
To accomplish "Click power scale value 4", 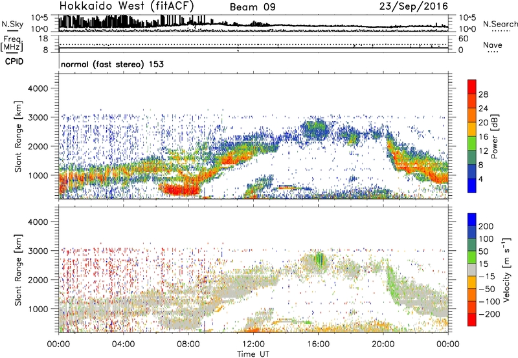I will click(481, 179).
